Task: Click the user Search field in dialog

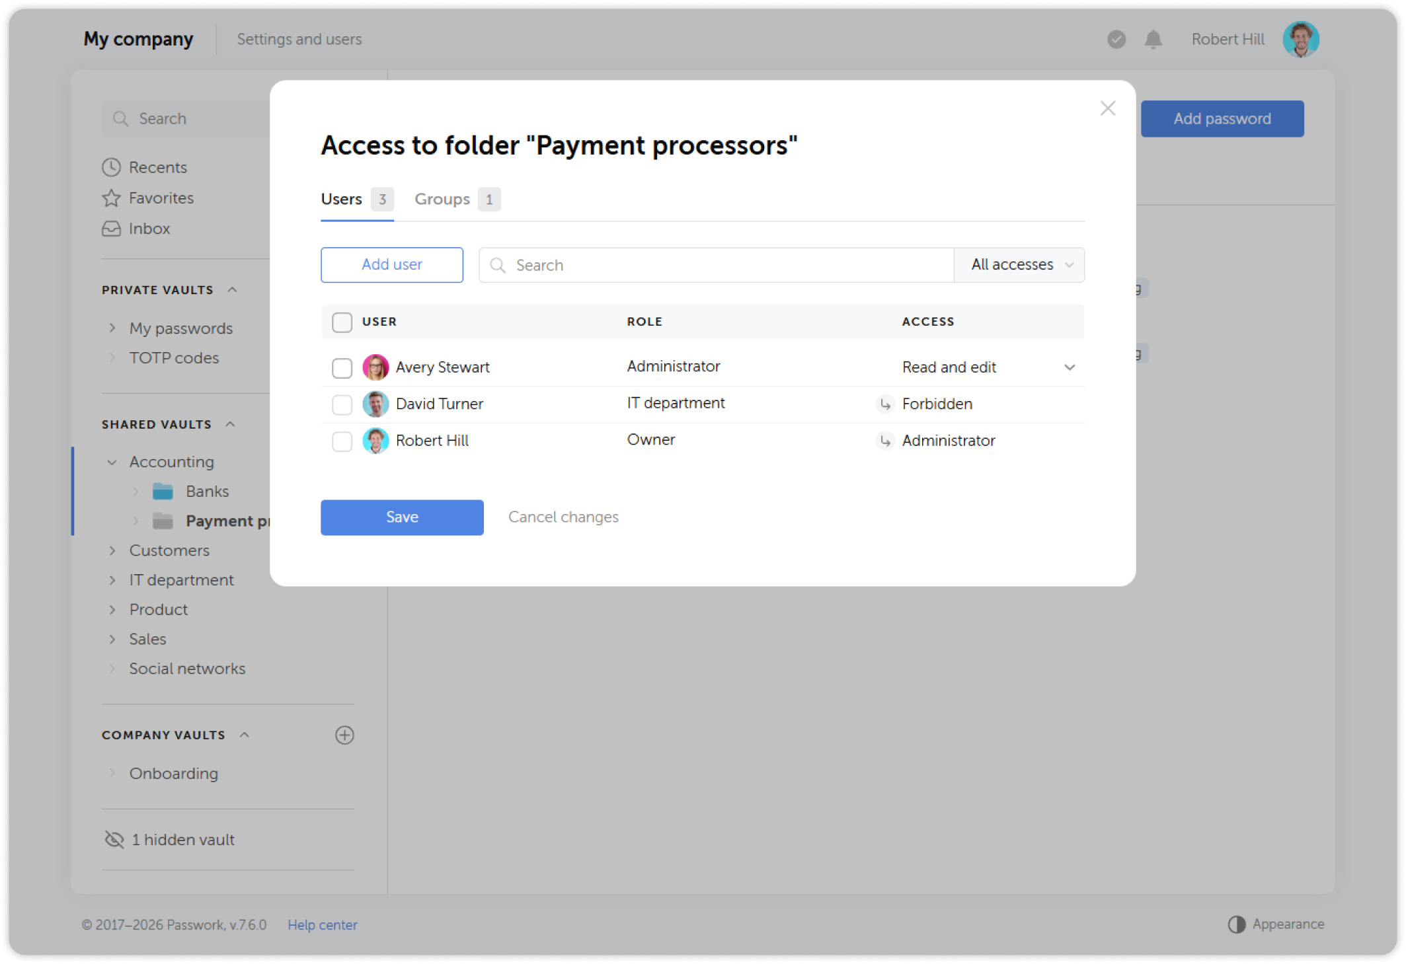Action: click(716, 265)
